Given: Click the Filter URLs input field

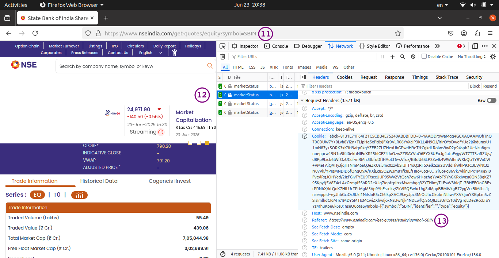Looking at the screenshot, I should (303, 57).
